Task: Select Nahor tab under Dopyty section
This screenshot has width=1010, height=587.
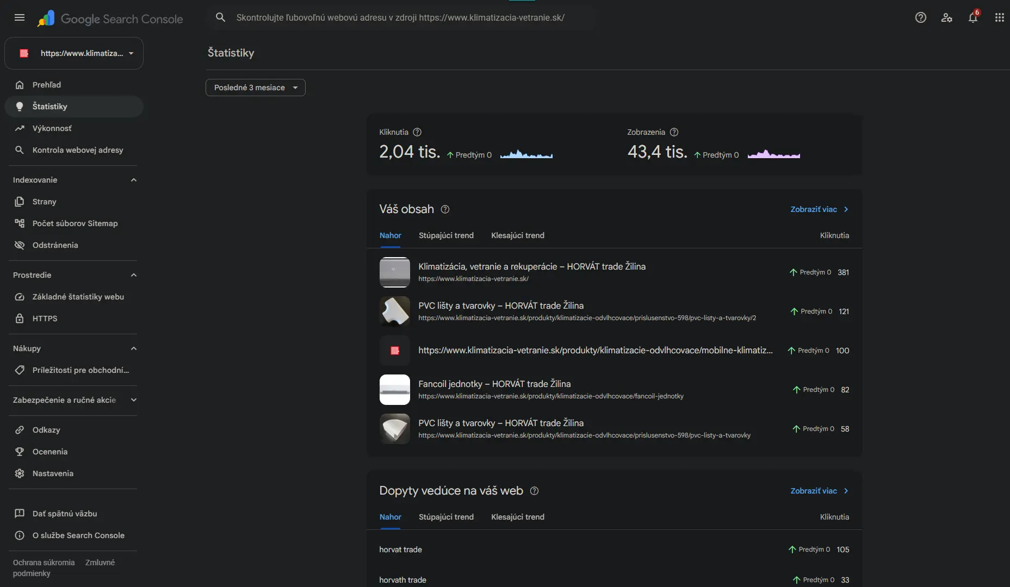Action: tap(390, 517)
